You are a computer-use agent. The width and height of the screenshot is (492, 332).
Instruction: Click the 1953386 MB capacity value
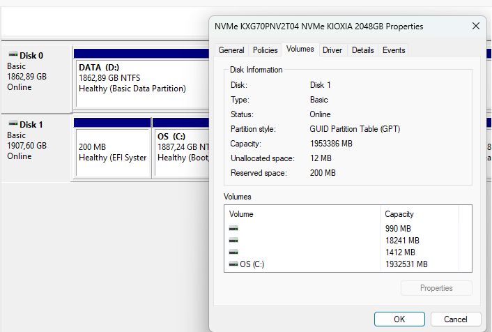[x=331, y=144]
